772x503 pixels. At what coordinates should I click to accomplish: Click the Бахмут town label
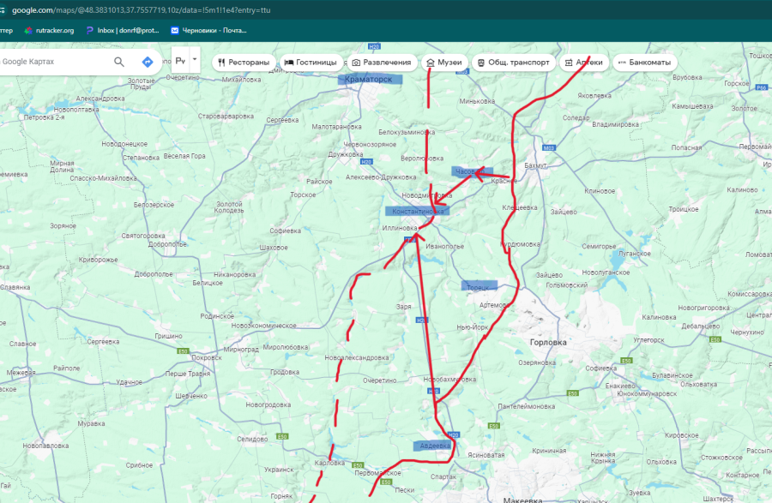(535, 165)
